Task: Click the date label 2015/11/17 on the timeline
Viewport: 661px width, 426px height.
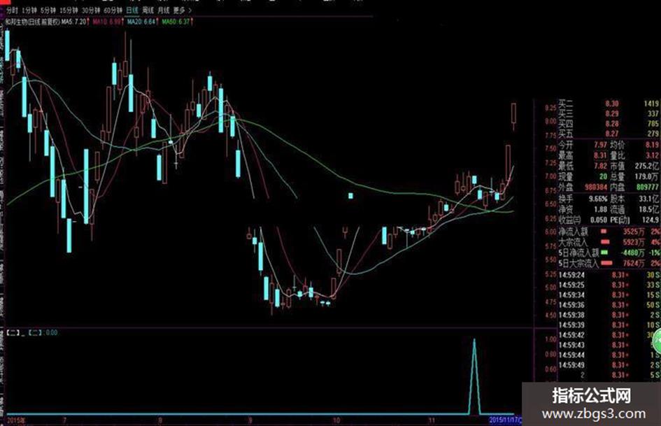Action: pyautogui.click(x=505, y=420)
